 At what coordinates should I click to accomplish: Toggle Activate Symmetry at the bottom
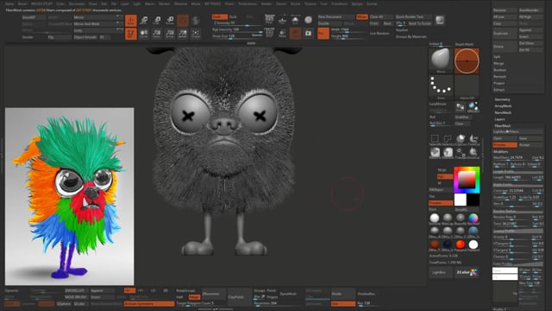coord(149,303)
